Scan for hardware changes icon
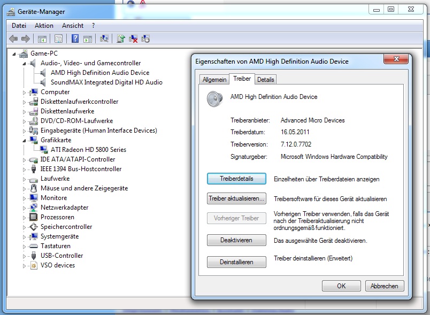The height and width of the screenshot is (315, 430). pyautogui.click(x=104, y=39)
